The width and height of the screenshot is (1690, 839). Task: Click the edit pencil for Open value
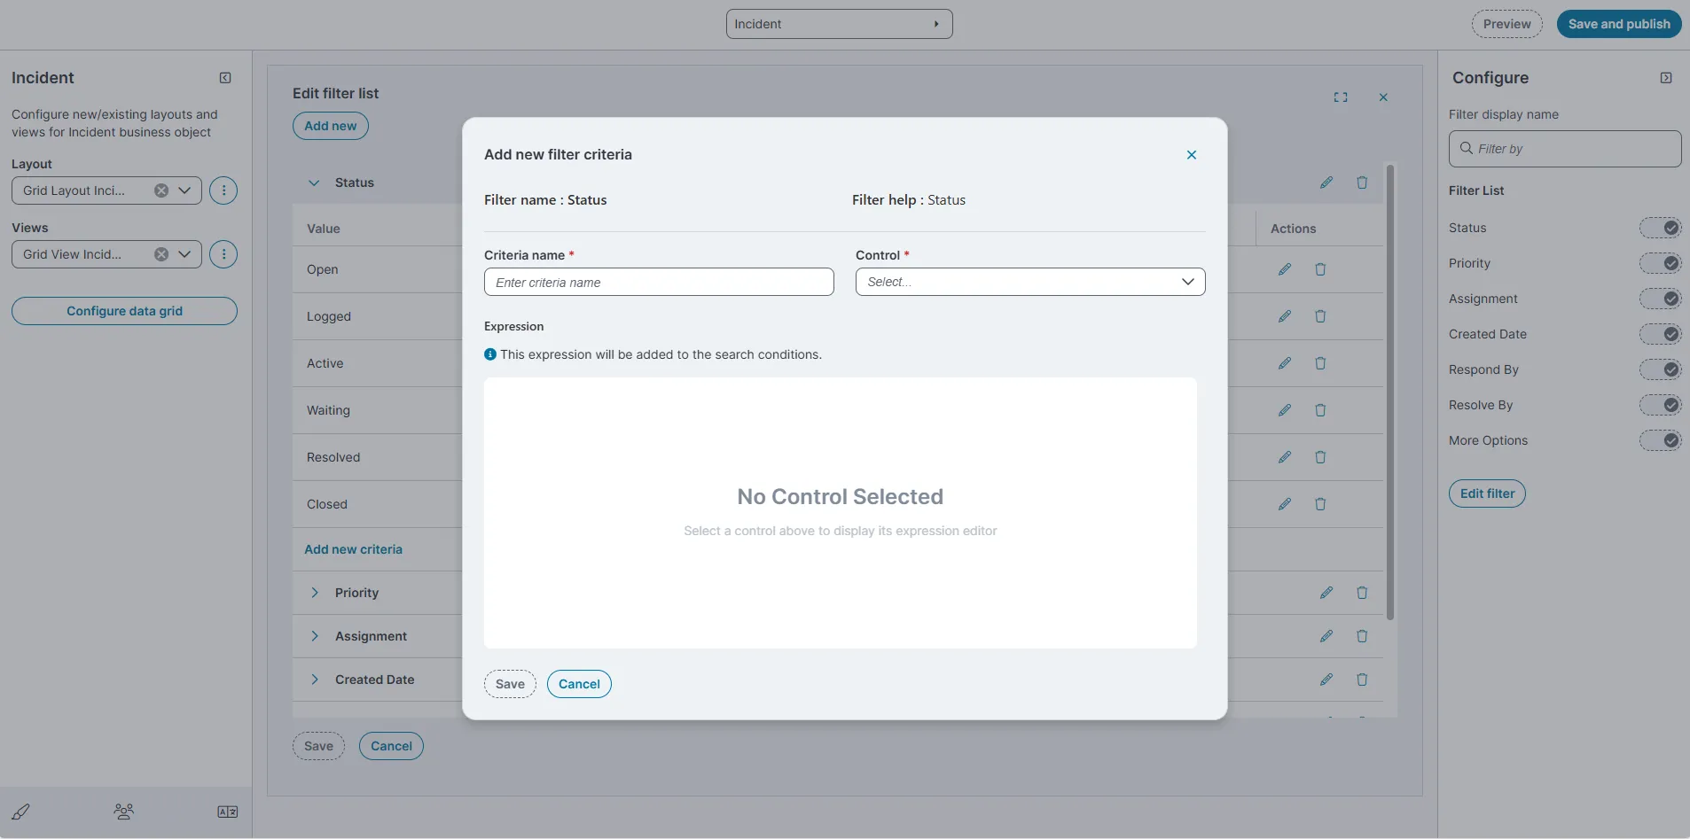[1285, 269]
